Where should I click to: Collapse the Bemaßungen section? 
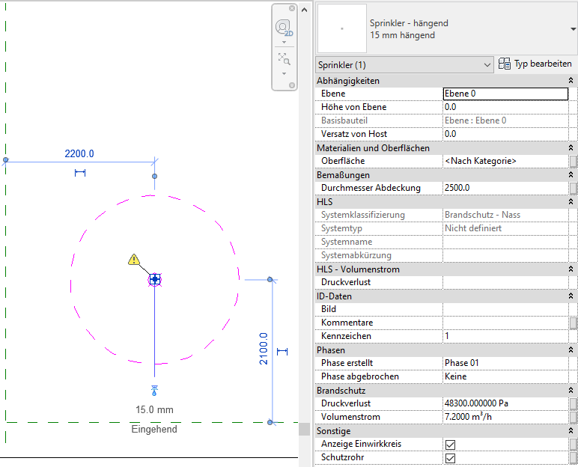571,174
